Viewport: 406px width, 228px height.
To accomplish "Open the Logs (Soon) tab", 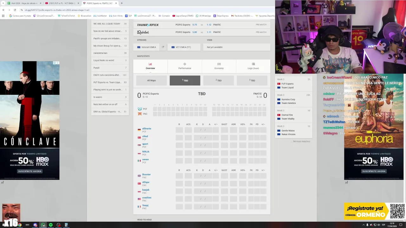I will [x=253, y=66].
